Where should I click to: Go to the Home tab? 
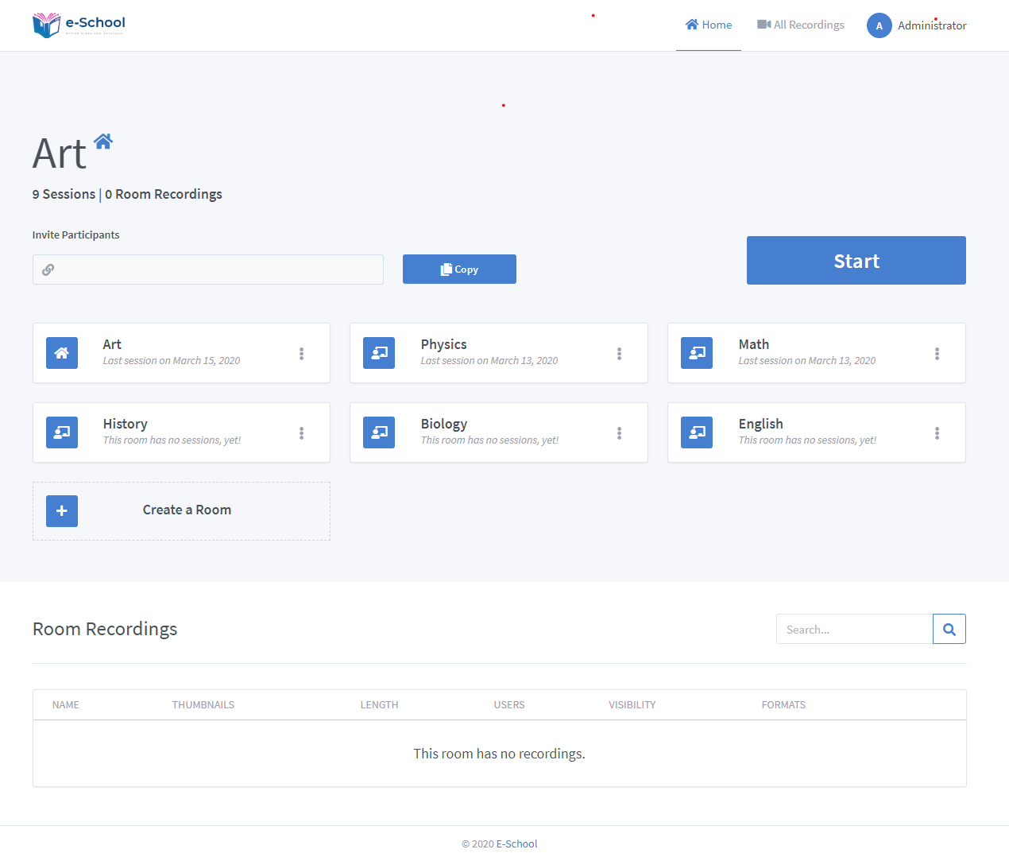709,25
